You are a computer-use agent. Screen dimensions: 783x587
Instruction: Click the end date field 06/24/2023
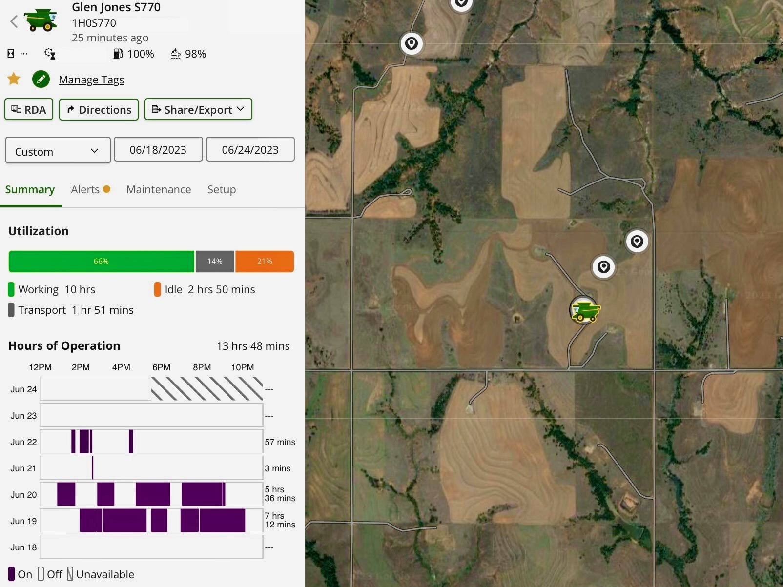pyautogui.click(x=250, y=150)
